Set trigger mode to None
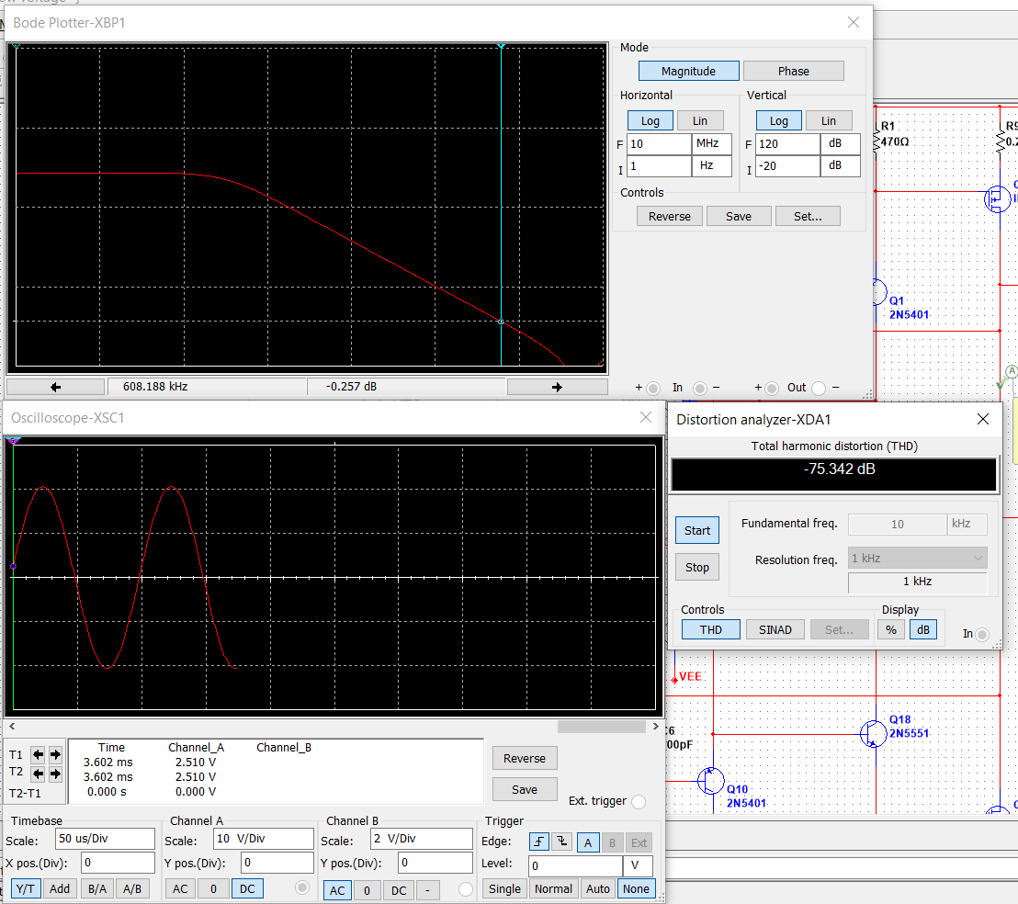Screen dimensions: 1018x904 (636, 888)
